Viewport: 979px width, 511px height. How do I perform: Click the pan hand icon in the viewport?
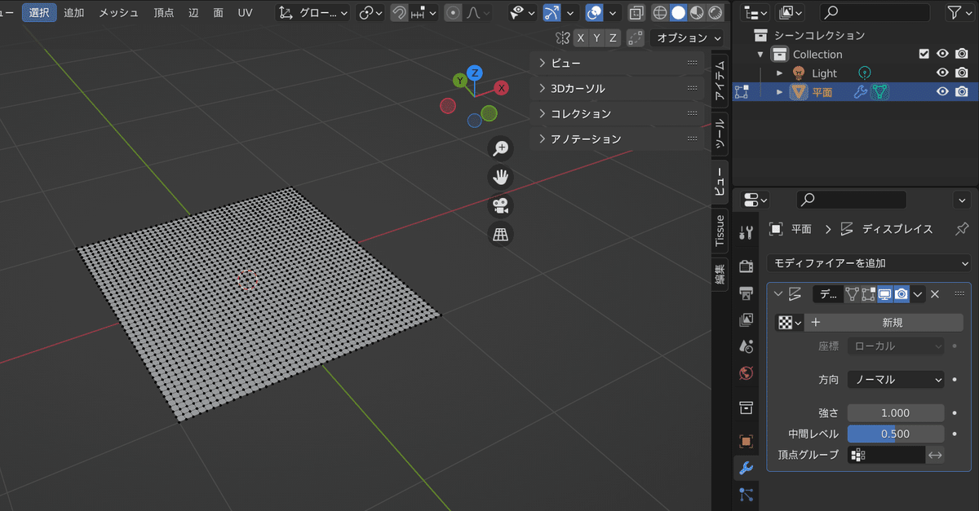pyautogui.click(x=500, y=177)
